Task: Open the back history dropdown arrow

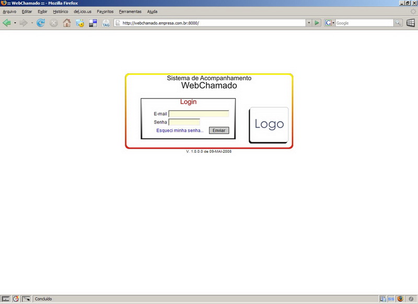Action: tap(15, 23)
